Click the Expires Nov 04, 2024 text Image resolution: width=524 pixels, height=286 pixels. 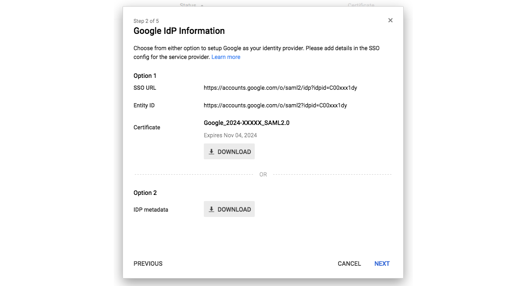pos(230,135)
